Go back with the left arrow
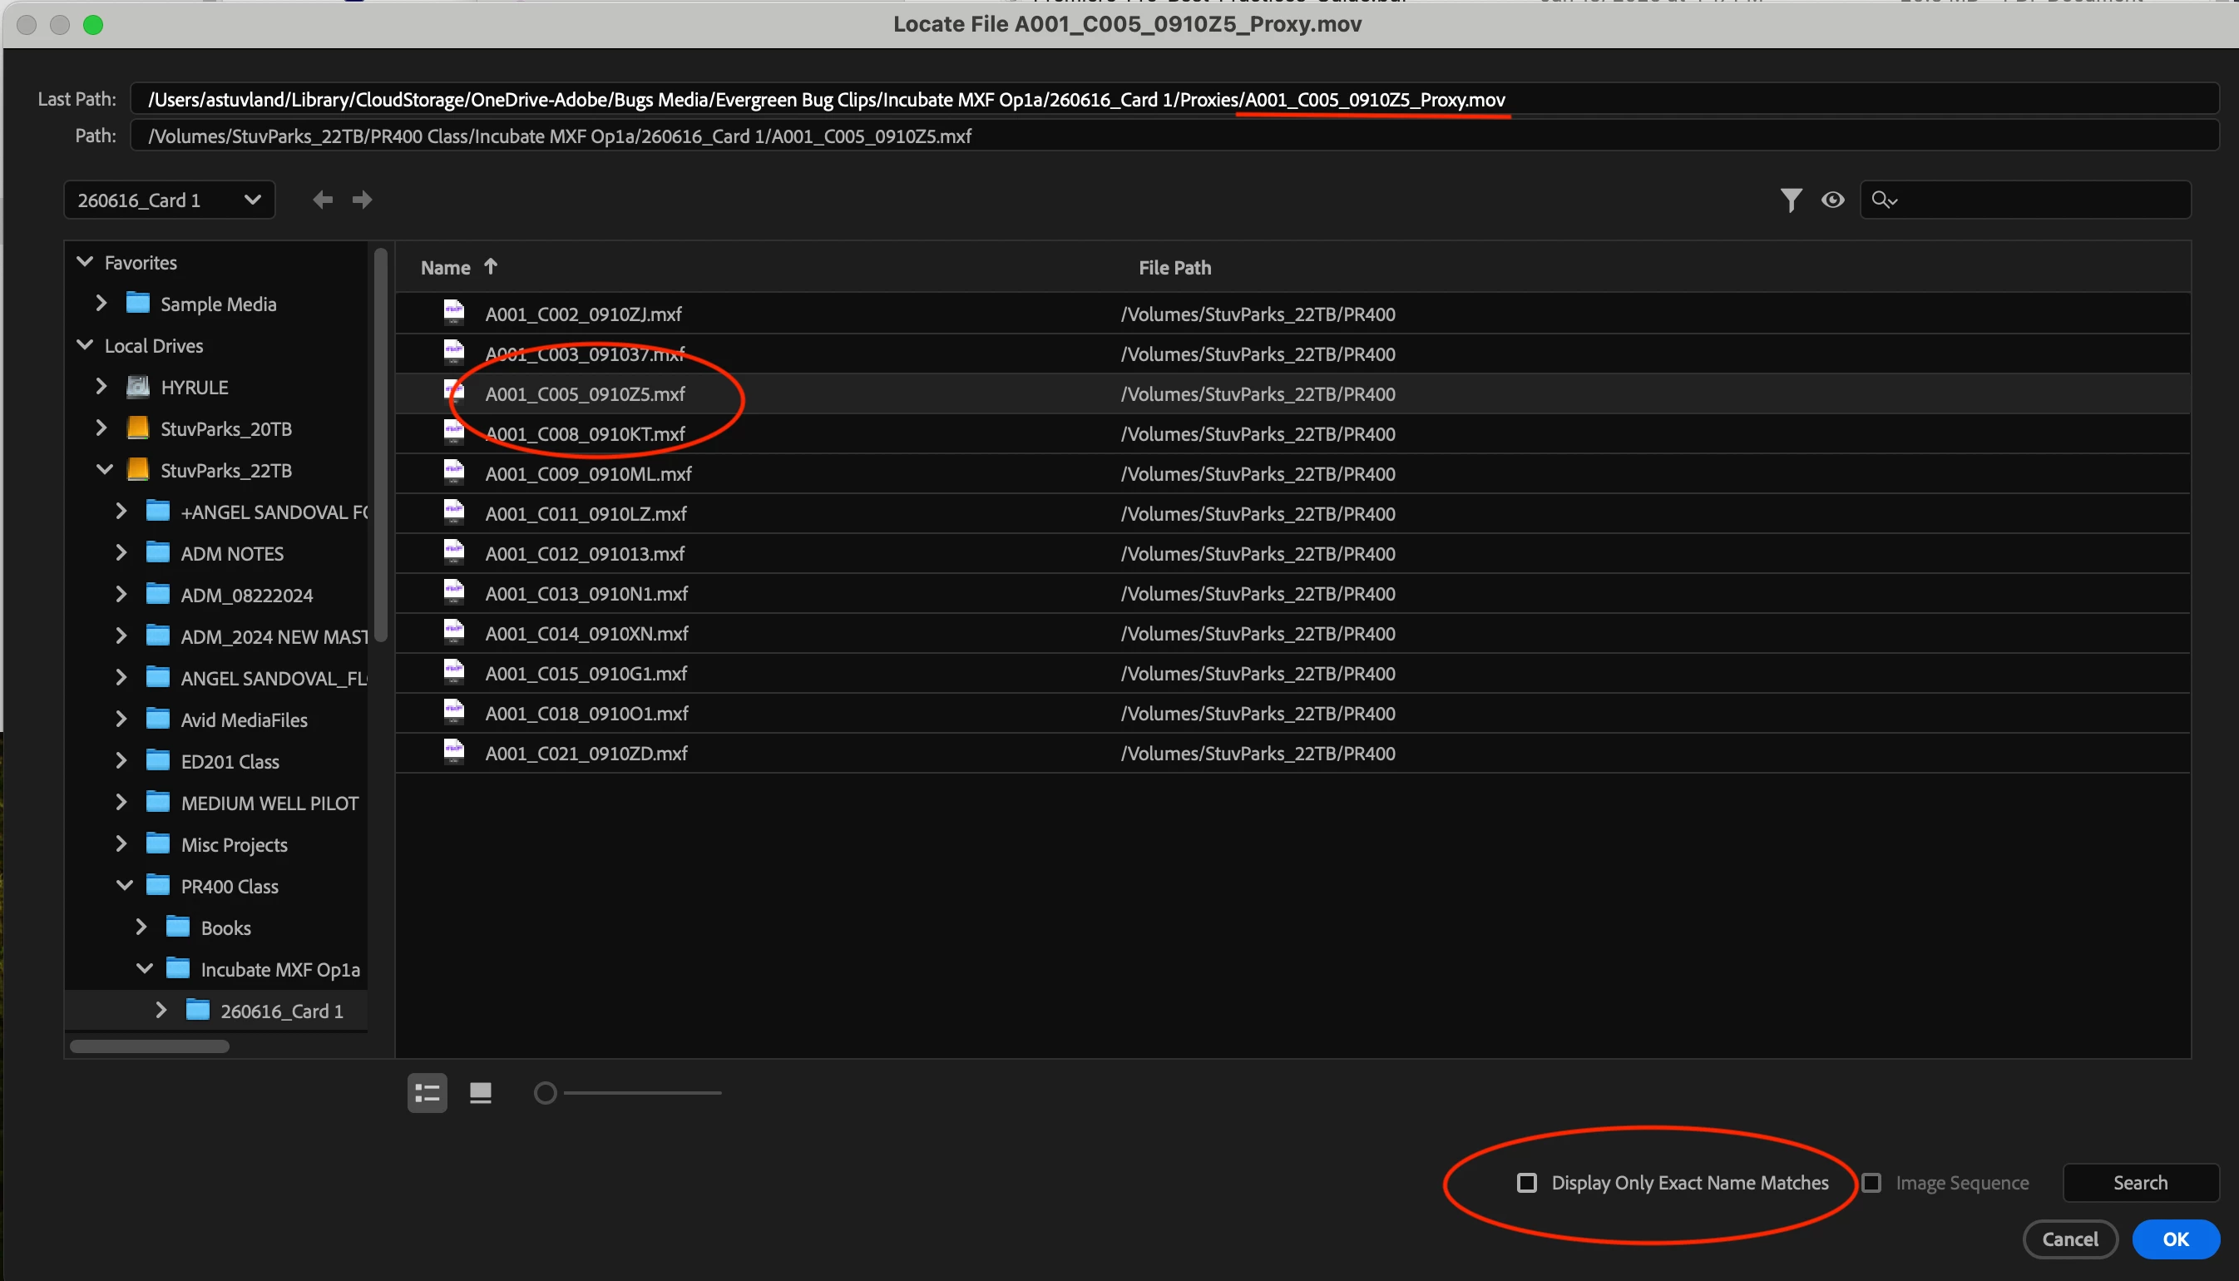The image size is (2239, 1281). coord(323,200)
